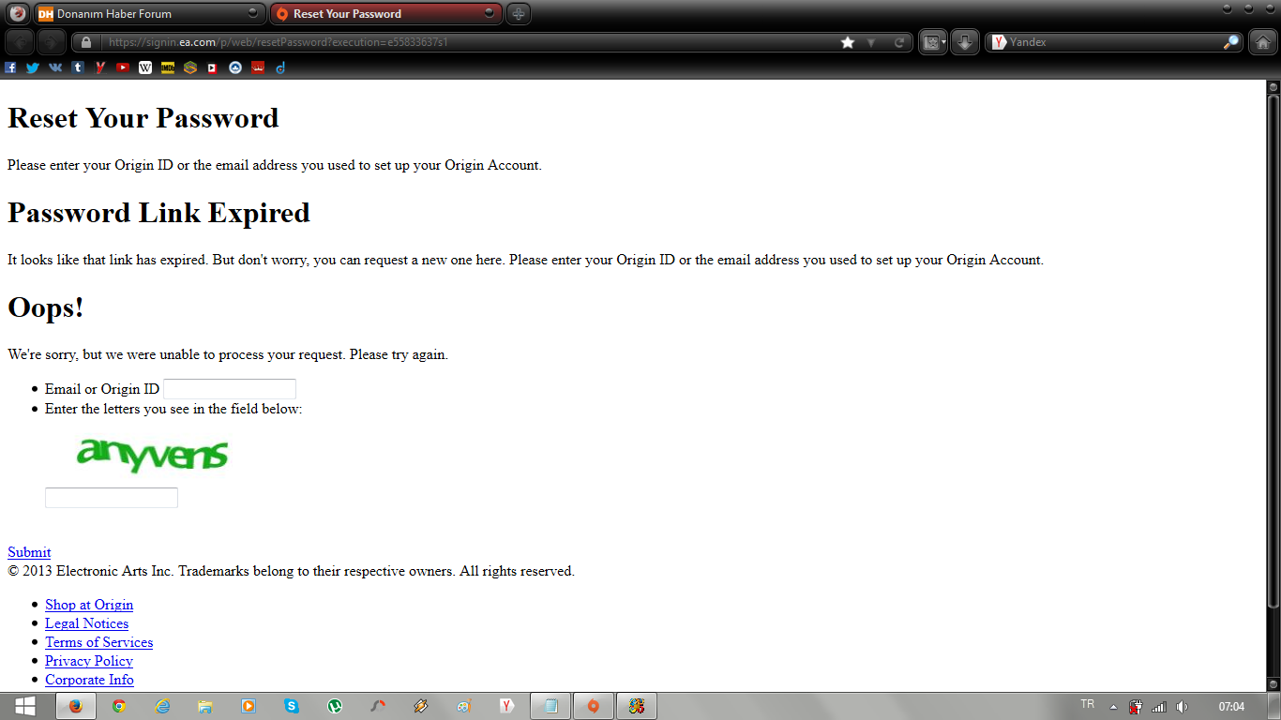Open the media player taskbar icon
The width and height of the screenshot is (1281, 720).
click(249, 706)
